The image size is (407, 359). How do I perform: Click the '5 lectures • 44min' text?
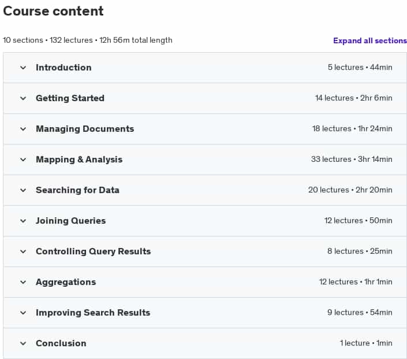point(360,67)
